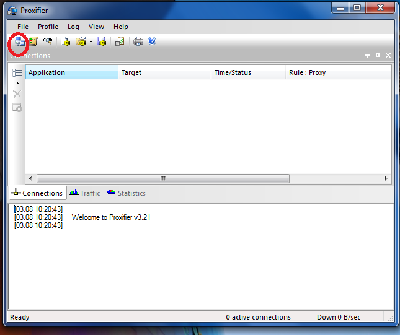Click 'Down 0 B/sec' status text
The height and width of the screenshot is (335, 400).
pyautogui.click(x=339, y=317)
